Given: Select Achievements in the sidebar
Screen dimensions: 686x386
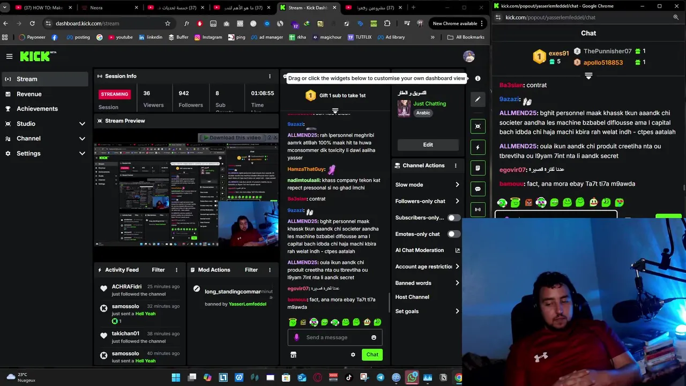Looking at the screenshot, I should coord(44,109).
